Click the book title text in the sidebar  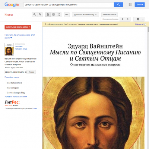click(20, 61)
